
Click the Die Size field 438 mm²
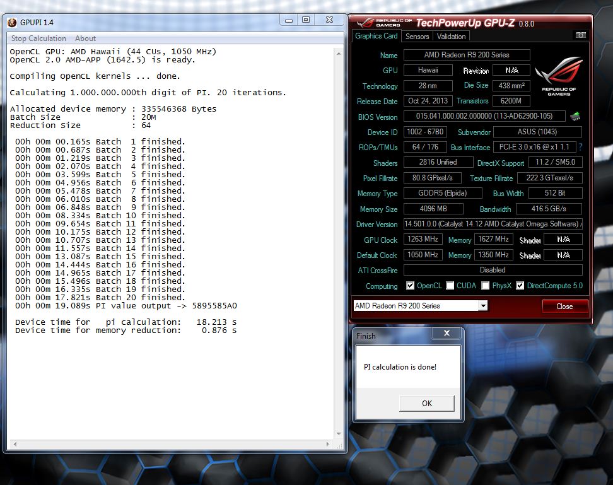(x=511, y=86)
